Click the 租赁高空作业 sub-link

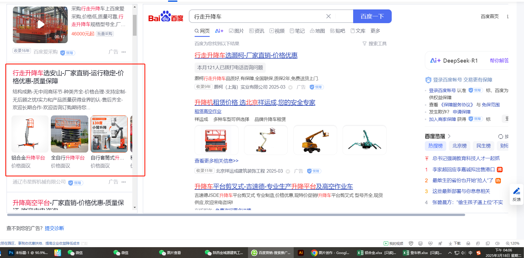click(208, 111)
